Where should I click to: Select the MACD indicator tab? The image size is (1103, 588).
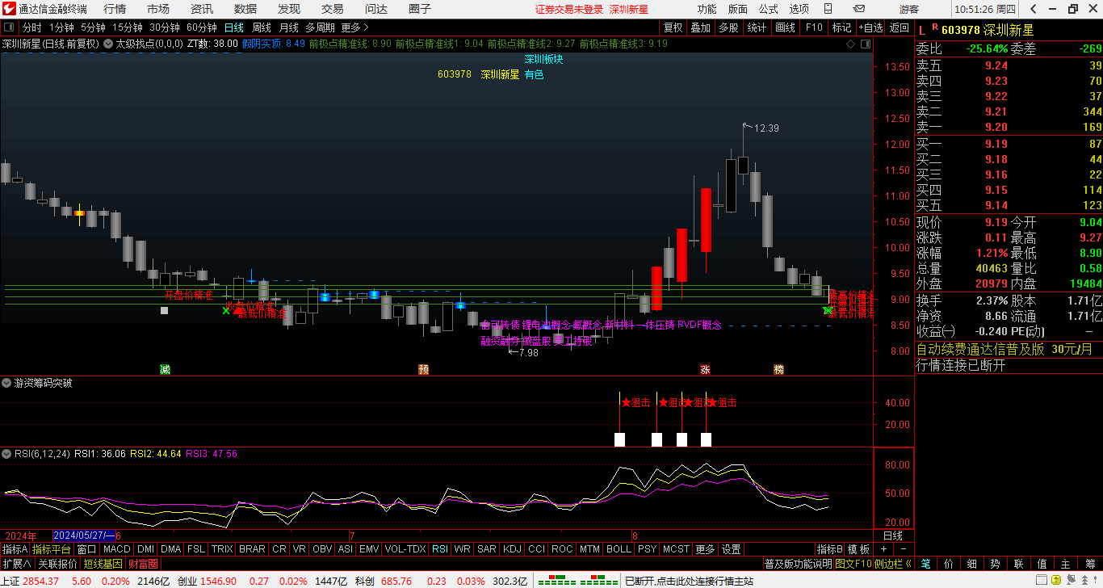pos(117,549)
